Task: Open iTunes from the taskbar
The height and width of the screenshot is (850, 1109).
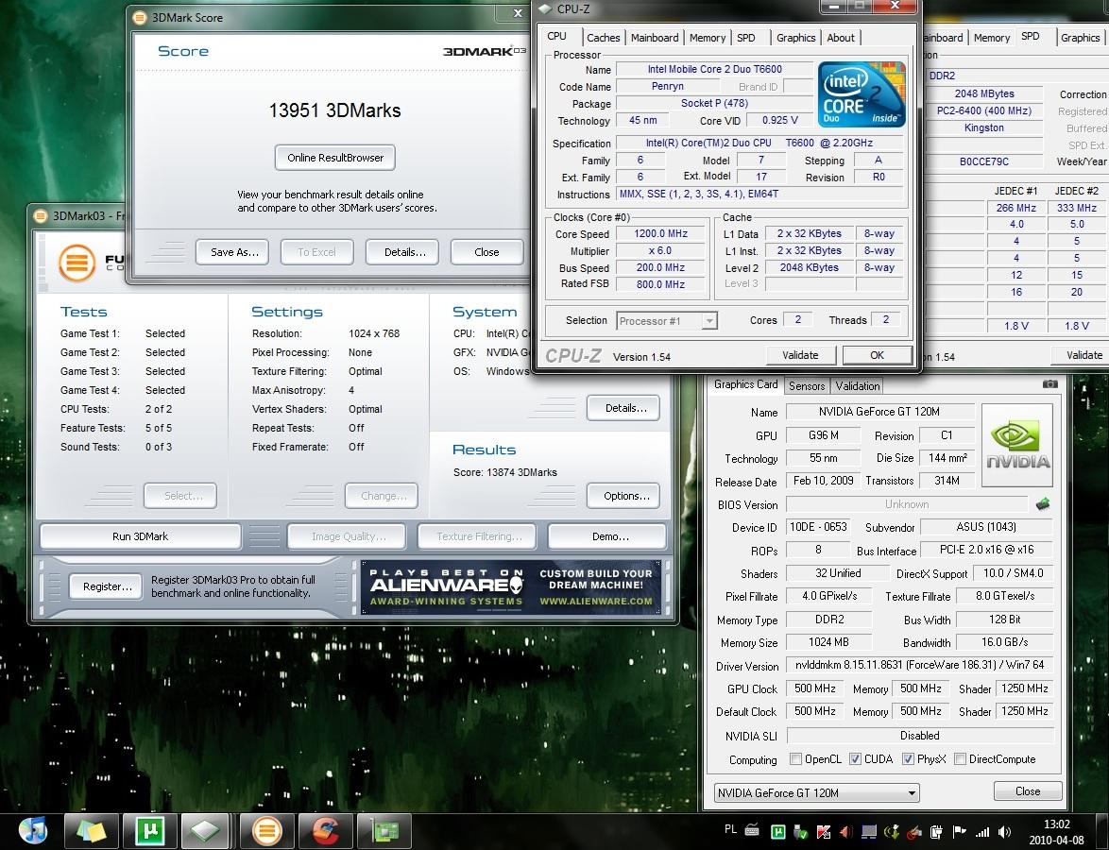Action: pyautogui.click(x=32, y=830)
